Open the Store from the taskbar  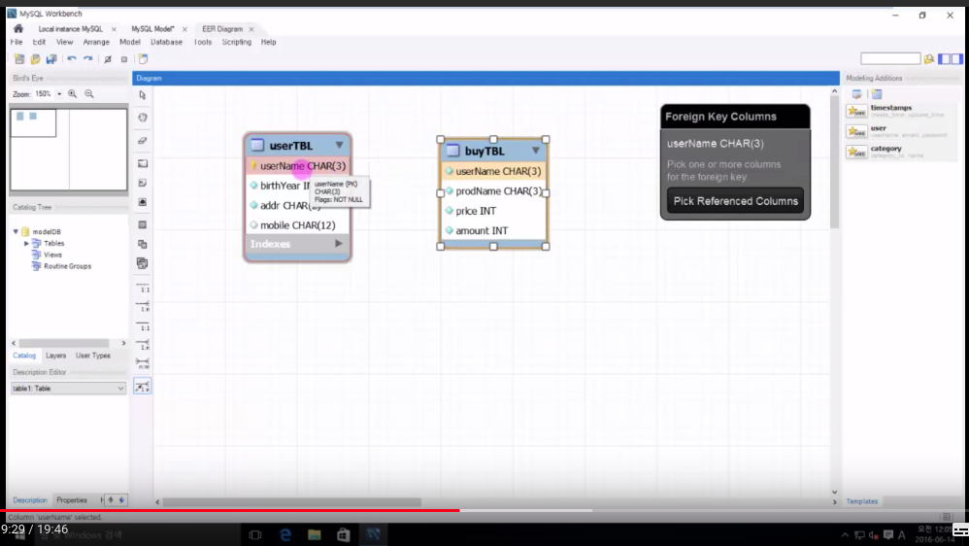click(x=344, y=534)
